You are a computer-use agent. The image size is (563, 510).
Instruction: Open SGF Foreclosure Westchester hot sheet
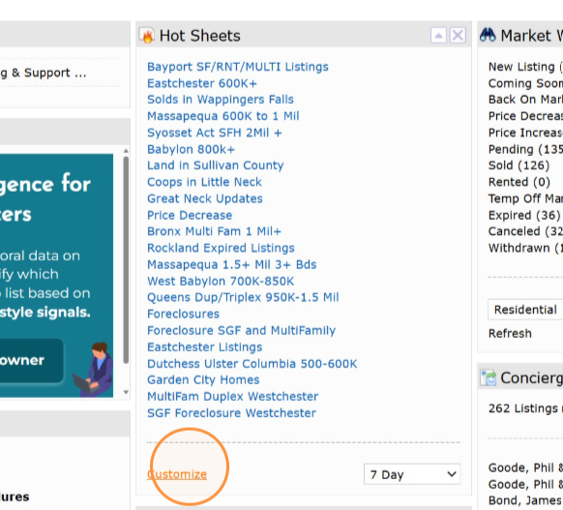coord(231,413)
